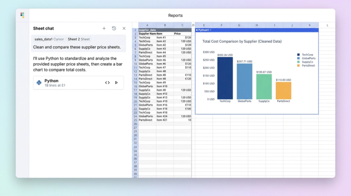The height and width of the screenshot is (196, 351).
Task: Click the chart title text
Action: 242,42
